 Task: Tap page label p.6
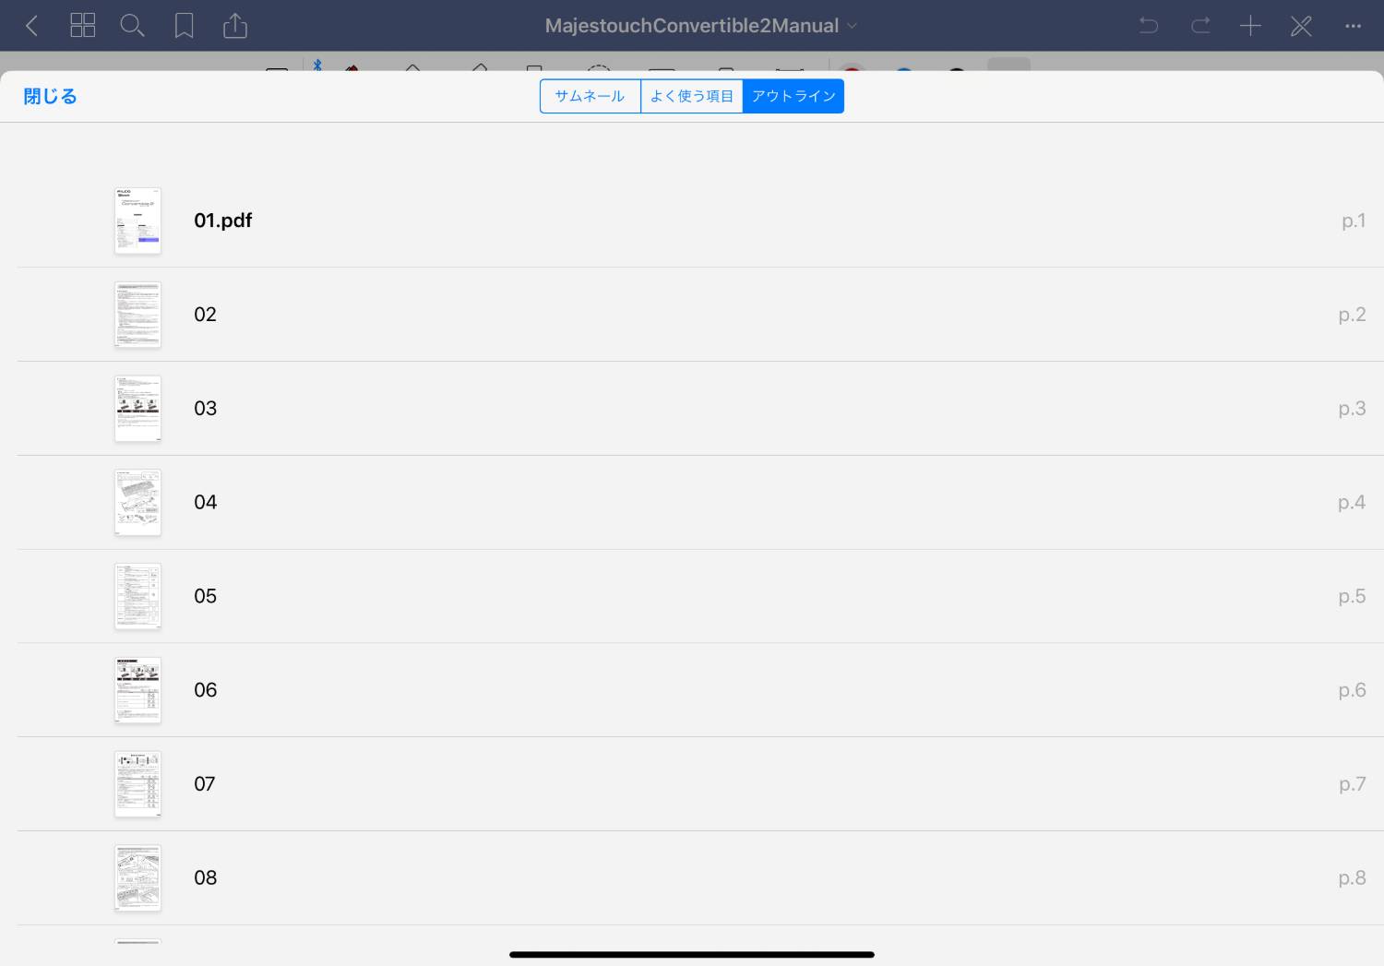point(1353,691)
